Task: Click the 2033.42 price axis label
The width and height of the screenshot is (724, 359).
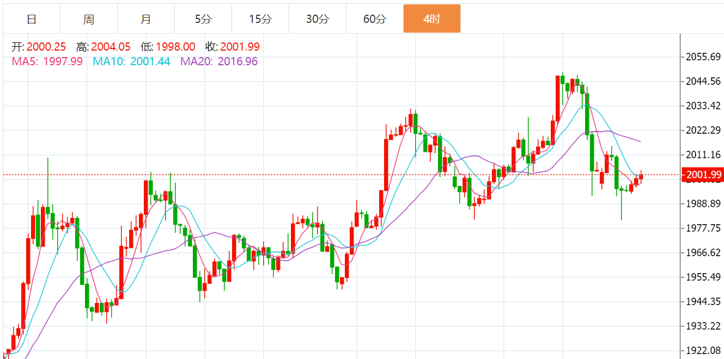Action: pyautogui.click(x=704, y=106)
